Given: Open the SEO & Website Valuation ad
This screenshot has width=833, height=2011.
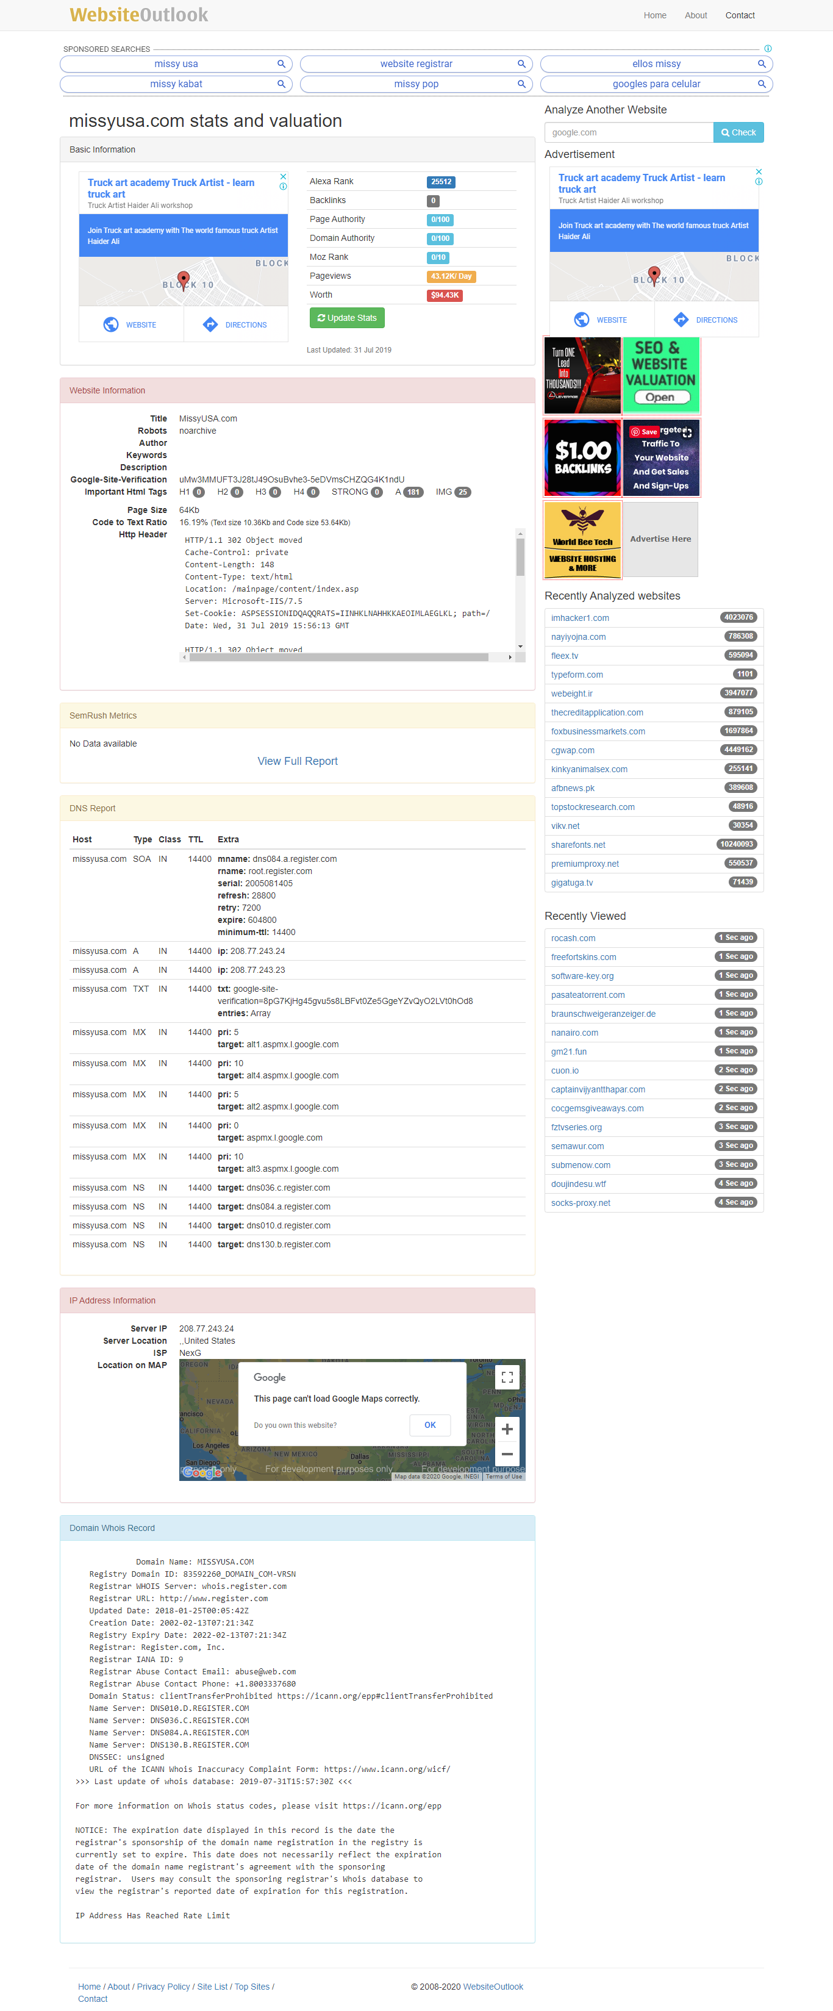Looking at the screenshot, I should (661, 375).
